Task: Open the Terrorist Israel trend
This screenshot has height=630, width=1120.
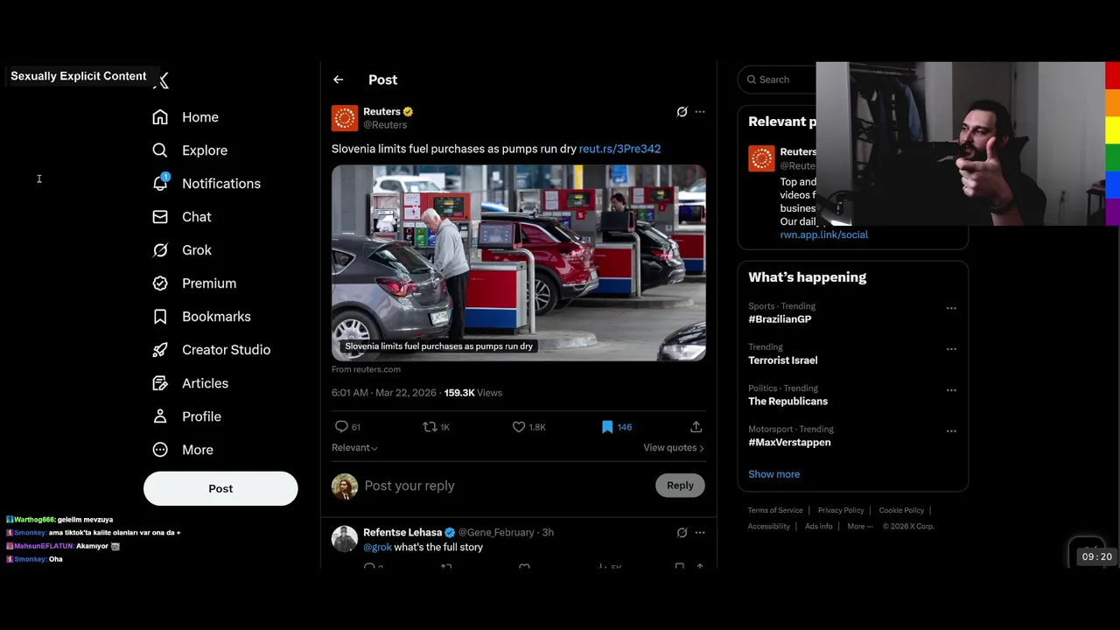Action: click(x=783, y=360)
